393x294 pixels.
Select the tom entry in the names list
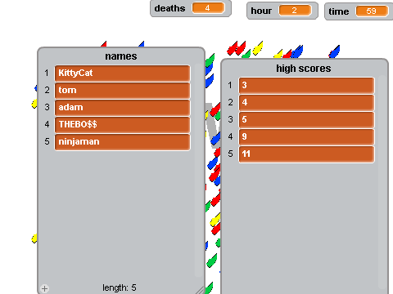pos(122,91)
